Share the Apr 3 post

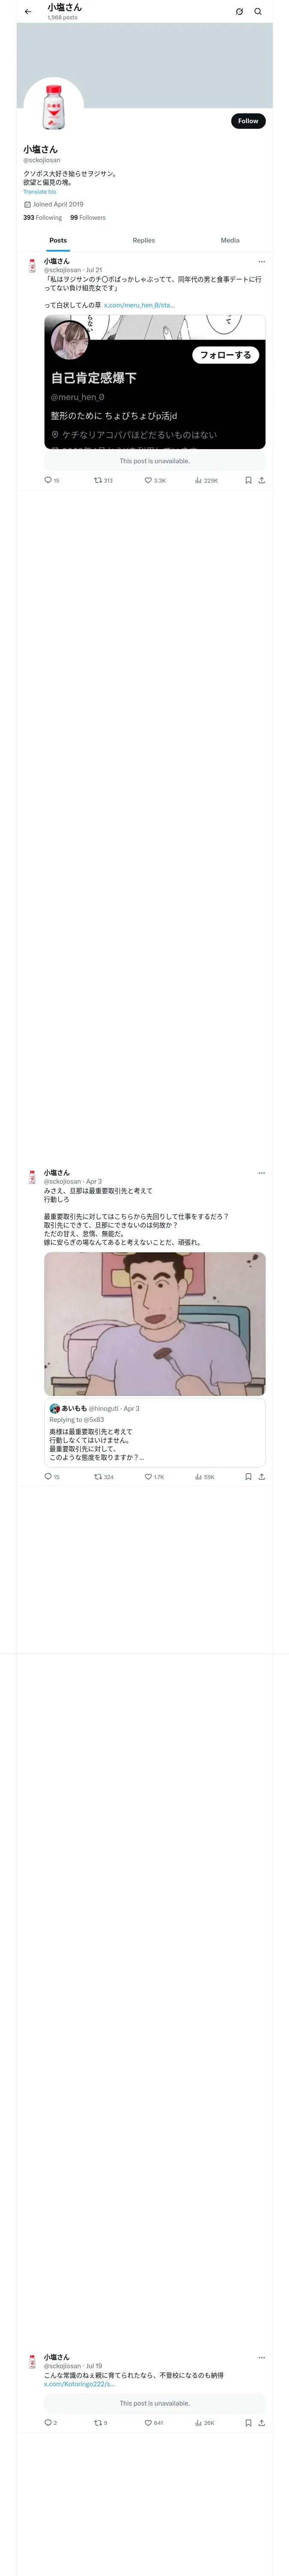pos(261,1476)
